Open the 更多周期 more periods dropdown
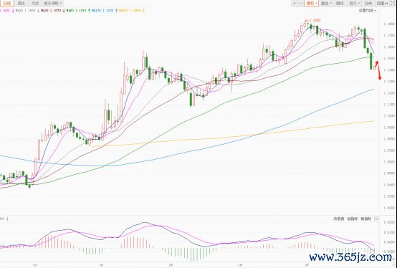Viewport: 397px width, 268px height. point(52,4)
